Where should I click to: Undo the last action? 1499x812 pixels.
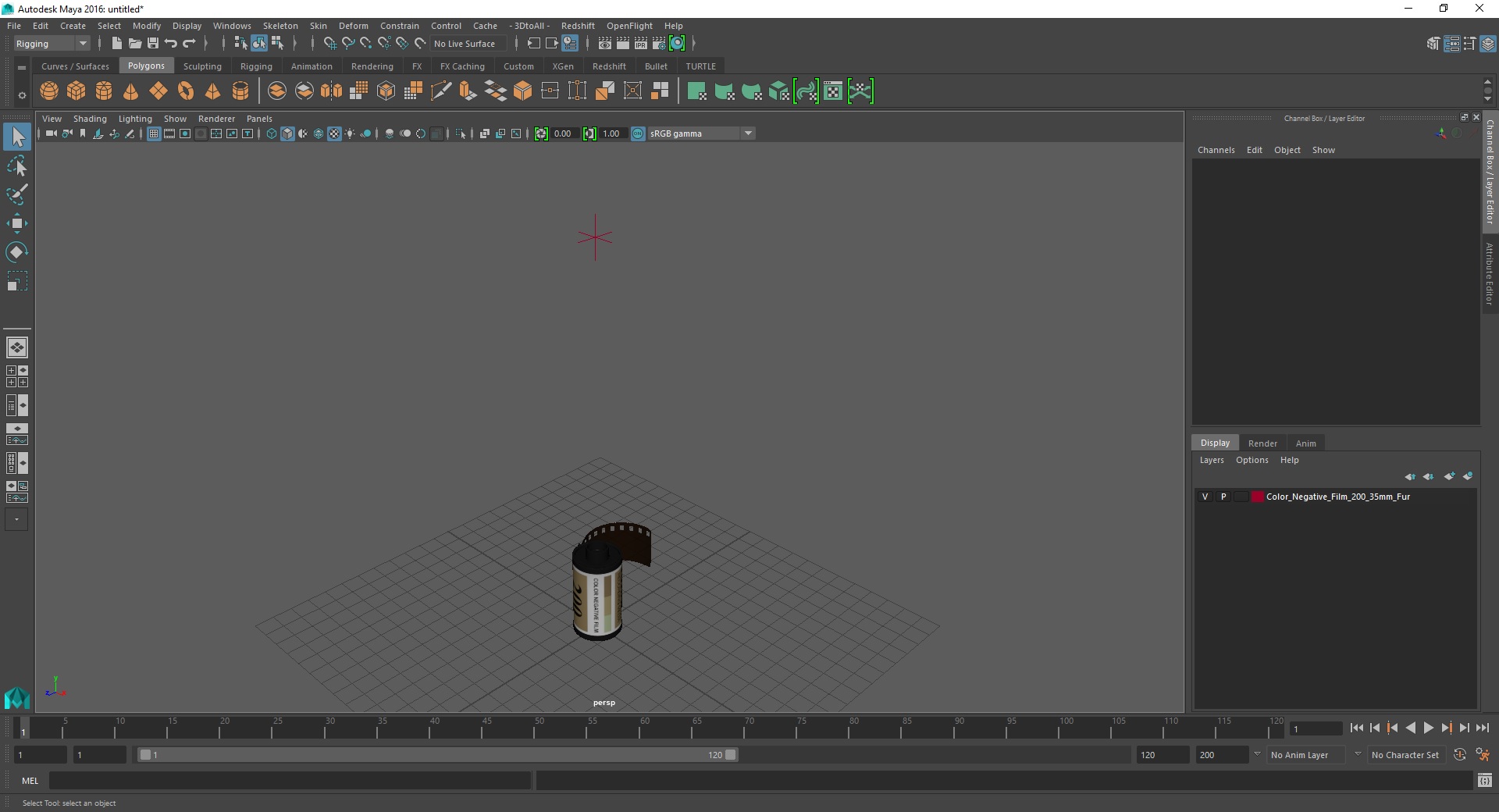click(x=171, y=44)
